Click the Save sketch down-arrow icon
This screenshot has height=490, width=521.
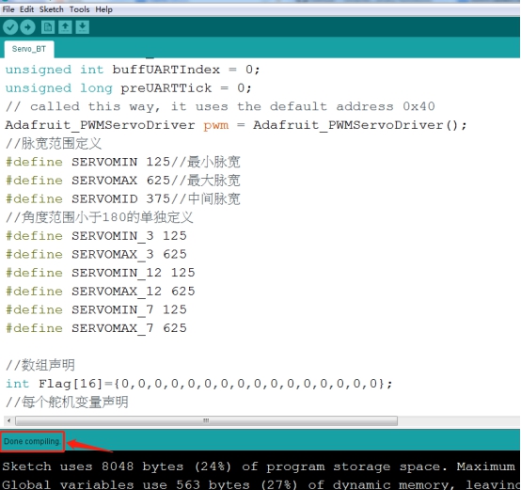82,27
